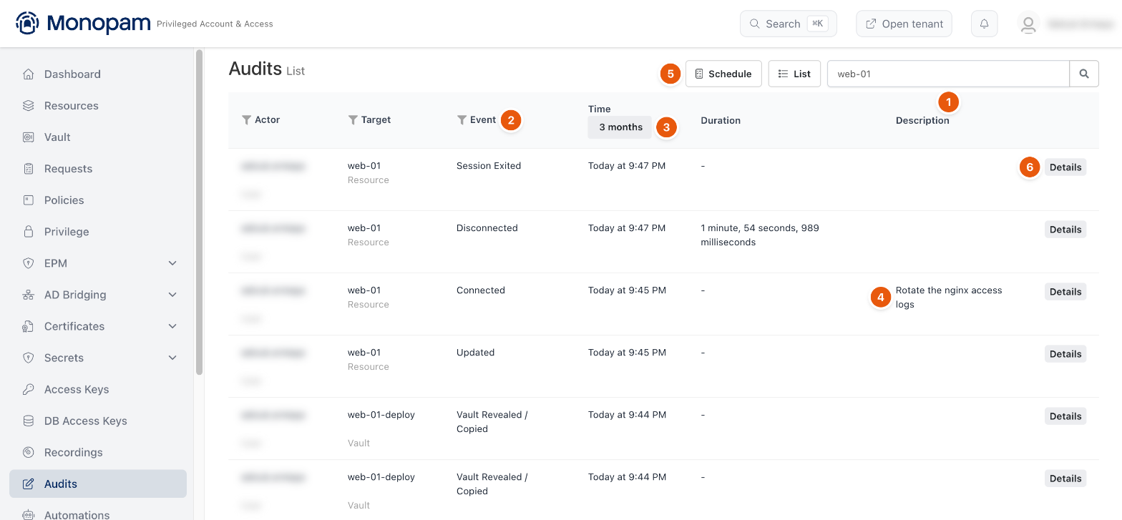Open Details for the Updated row
This screenshot has width=1122, height=520.
(x=1065, y=354)
